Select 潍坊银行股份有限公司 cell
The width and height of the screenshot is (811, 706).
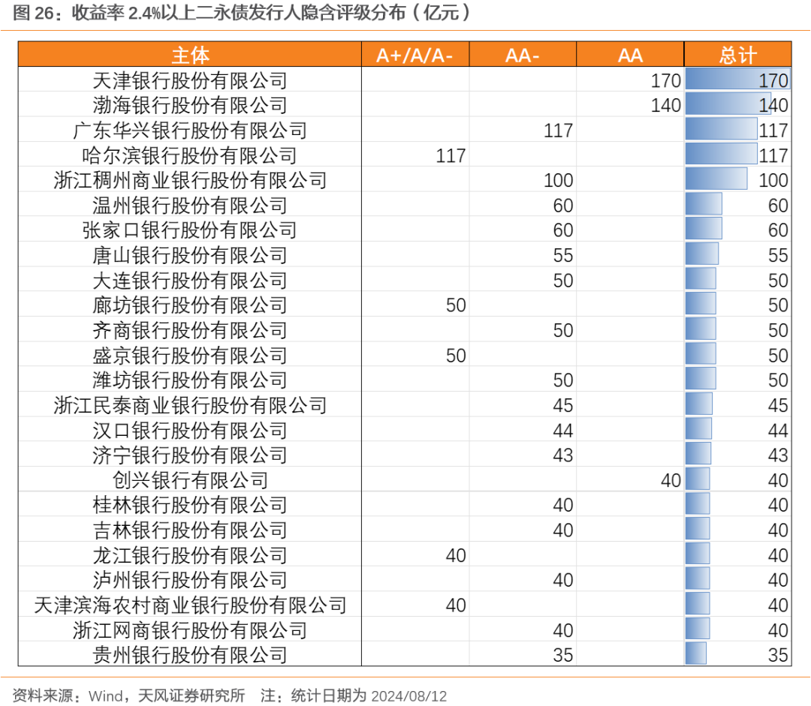(x=190, y=380)
